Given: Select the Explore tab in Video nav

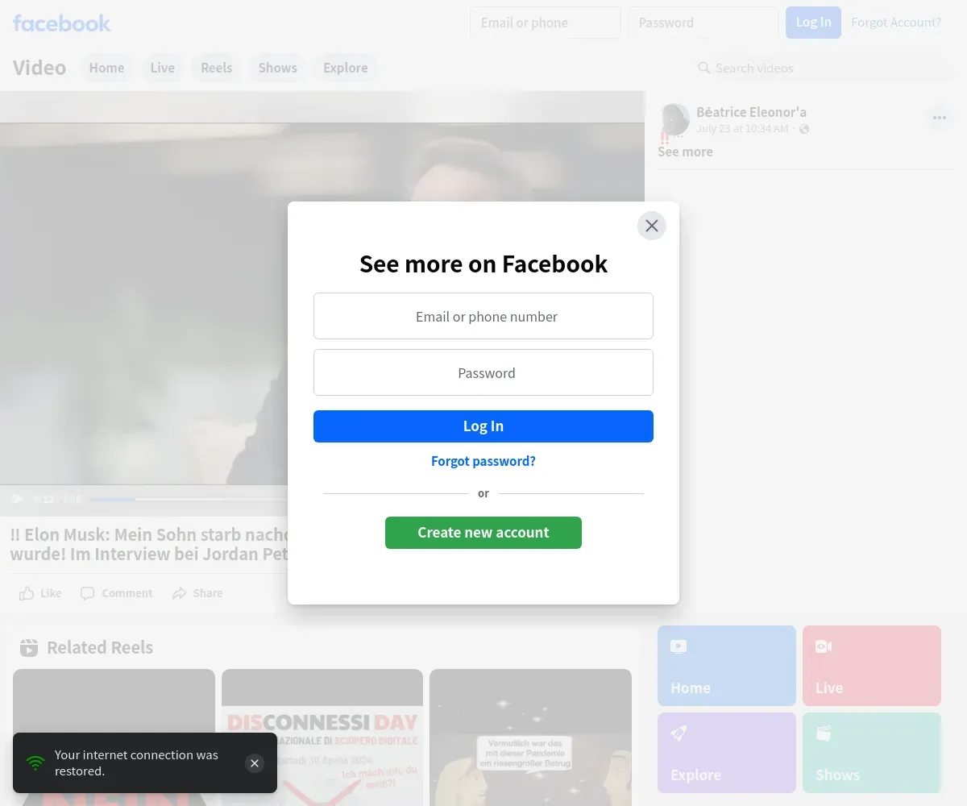Looking at the screenshot, I should coord(345,68).
